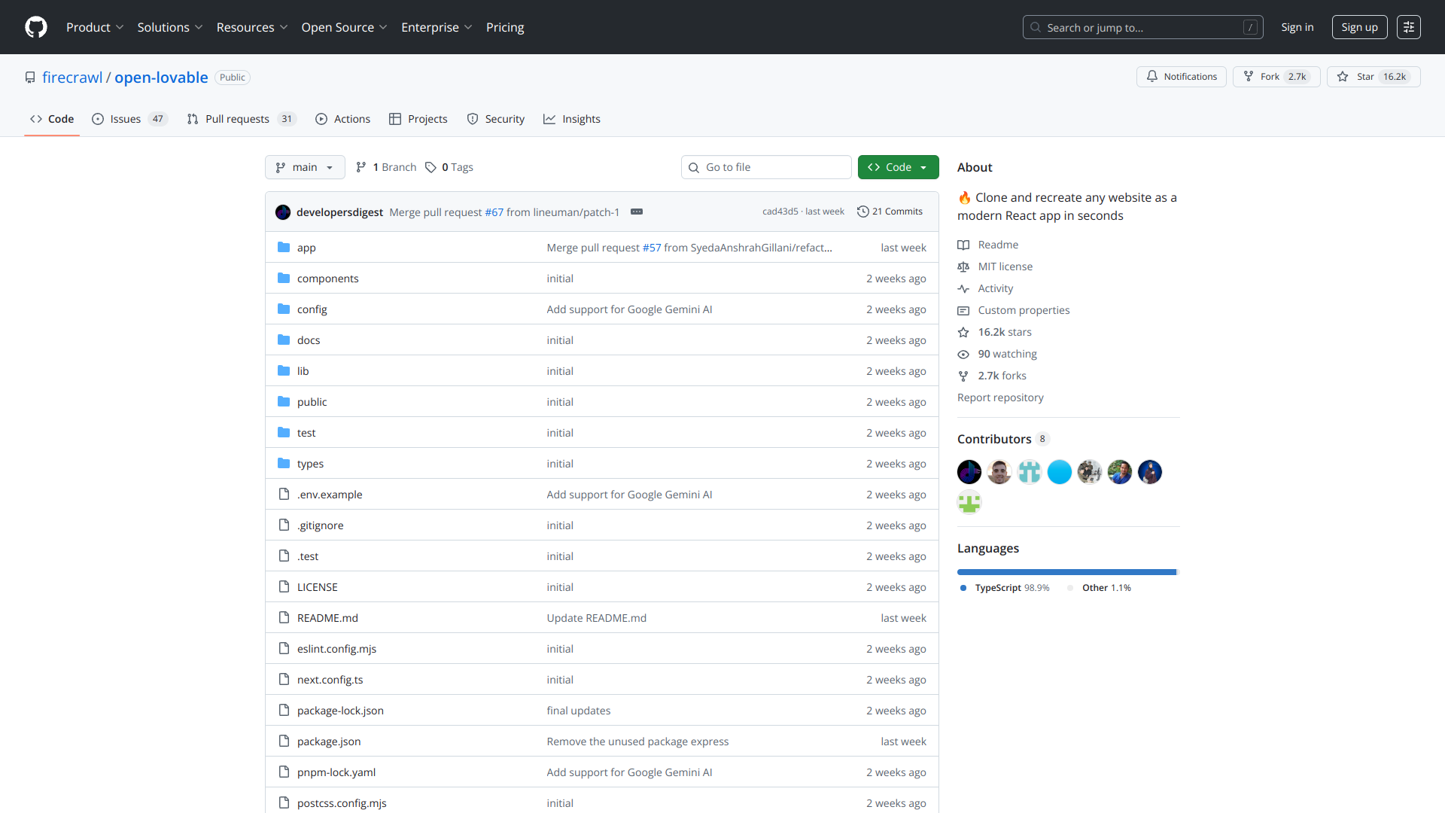Image resolution: width=1445 pixels, height=813 pixels.
Task: Expand the commit message ellipsis icon
Action: point(637,212)
